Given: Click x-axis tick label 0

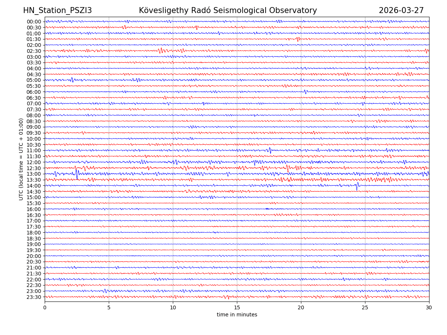Looking at the screenshot, I should pyautogui.click(x=45, y=308).
